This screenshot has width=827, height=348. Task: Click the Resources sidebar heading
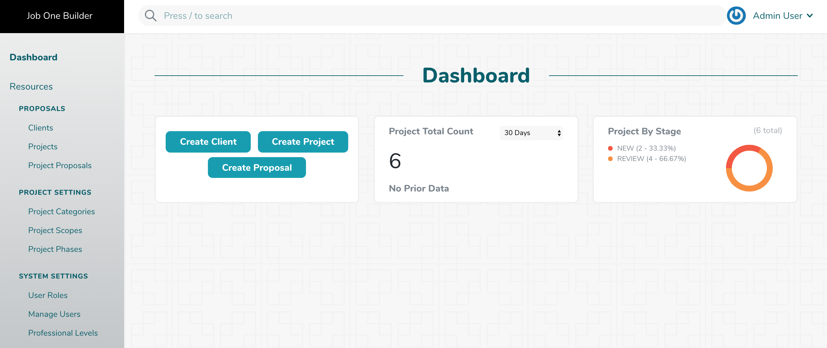(x=31, y=86)
